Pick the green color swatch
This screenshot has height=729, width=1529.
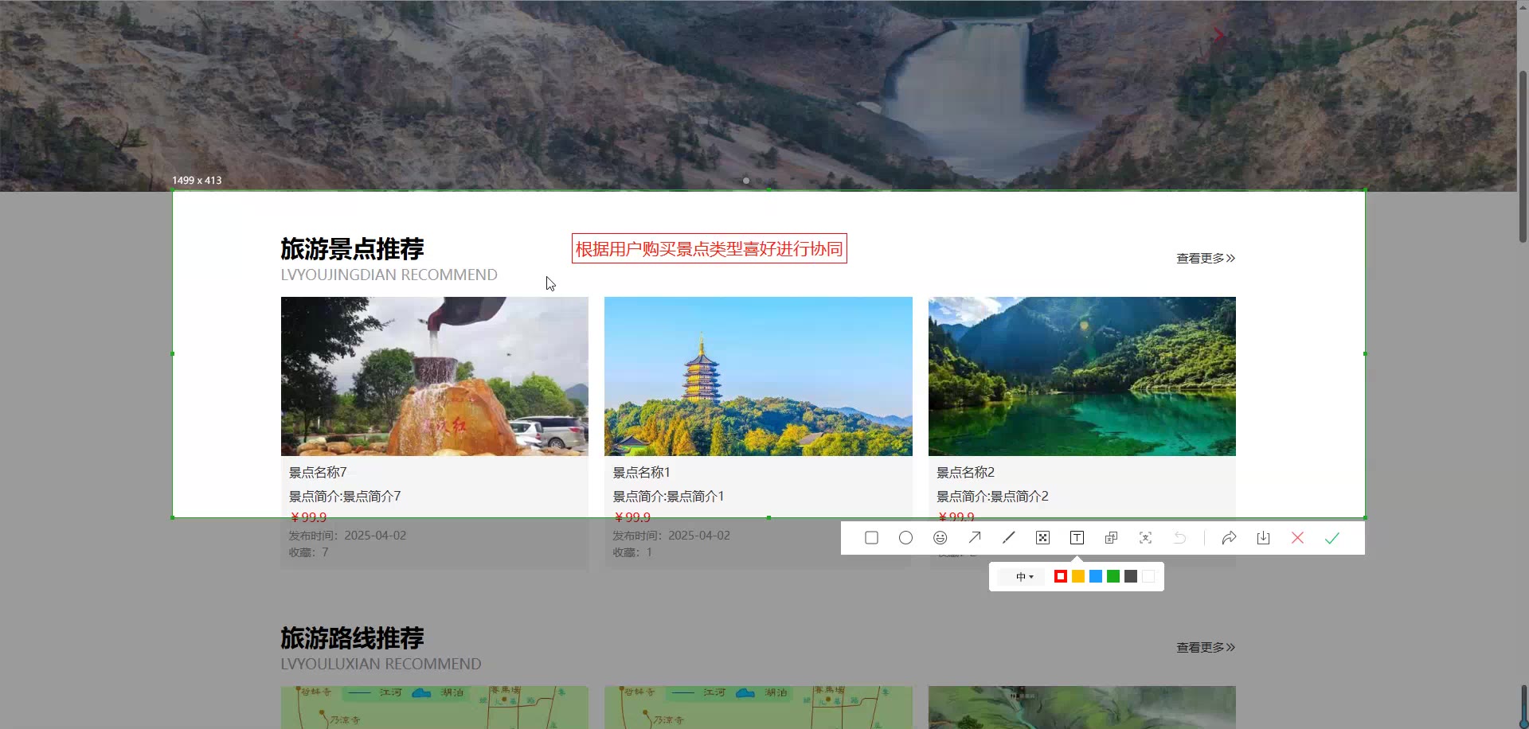click(x=1113, y=576)
